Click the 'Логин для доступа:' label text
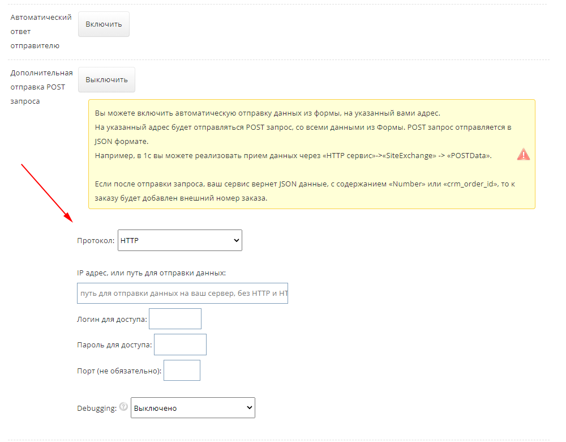This screenshot has width=566, height=442. [x=112, y=320]
